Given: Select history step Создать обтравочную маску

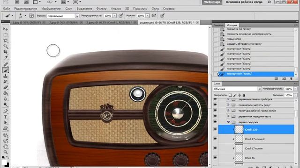Looking at the screenshot, I should tap(244, 44).
